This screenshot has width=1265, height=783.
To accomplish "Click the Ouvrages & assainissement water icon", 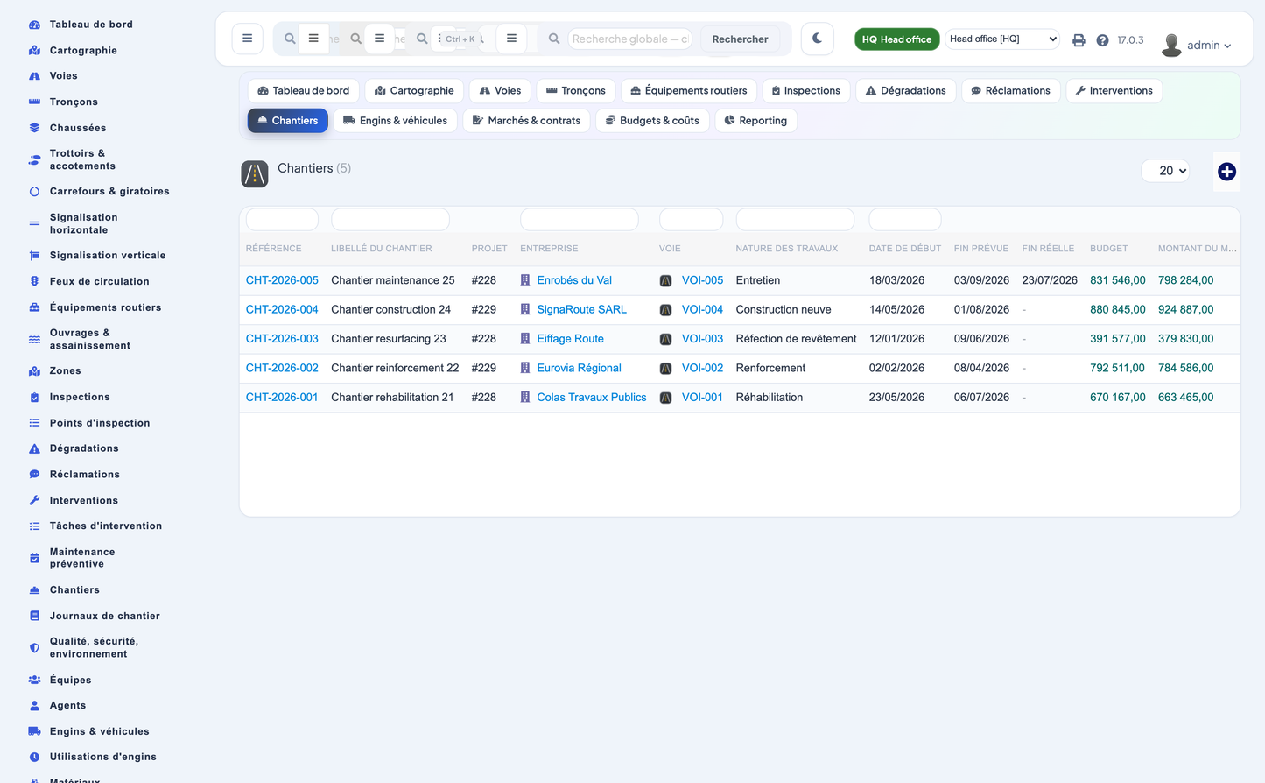I will pyautogui.click(x=34, y=340).
